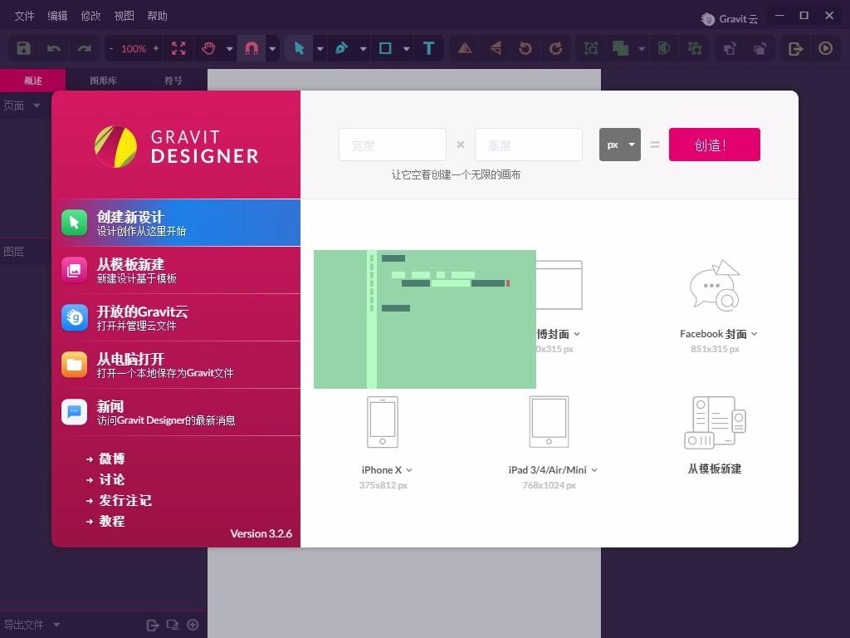Switch to the 图形库 tab
This screenshot has width=850, height=638.
tap(103, 81)
